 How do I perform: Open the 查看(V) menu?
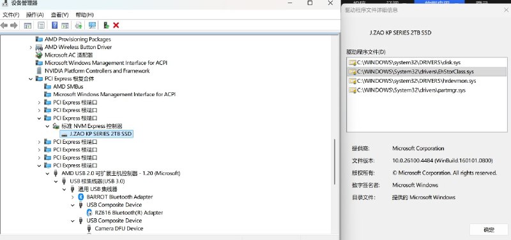tap(59, 15)
